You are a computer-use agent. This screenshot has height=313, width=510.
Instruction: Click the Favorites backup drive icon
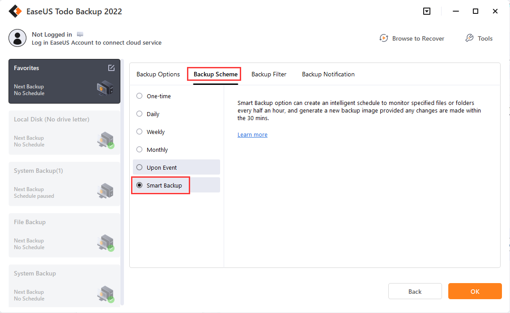click(105, 88)
